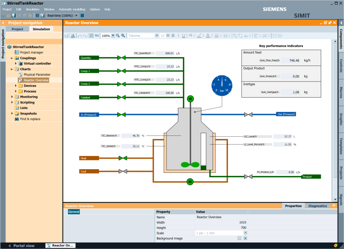The height and width of the screenshot is (249, 344).
Task: Click the fill color bucket icon
Action: pos(191,36)
